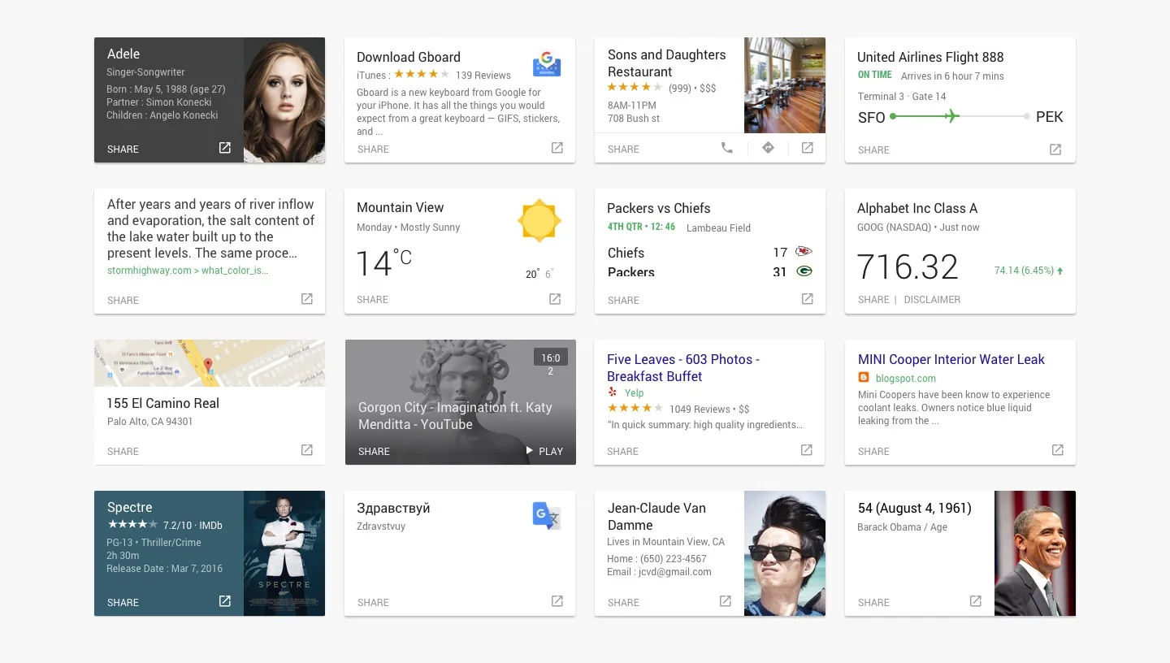Share the Gorgon City video card
Viewport: 1170px width, 663px height.
click(x=374, y=452)
